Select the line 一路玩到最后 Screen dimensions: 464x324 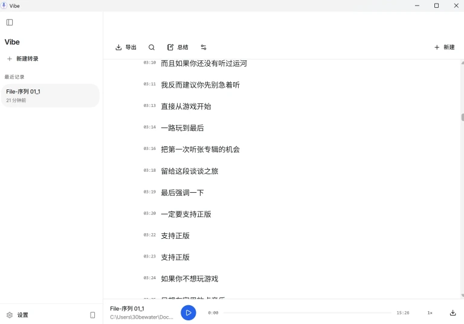182,128
